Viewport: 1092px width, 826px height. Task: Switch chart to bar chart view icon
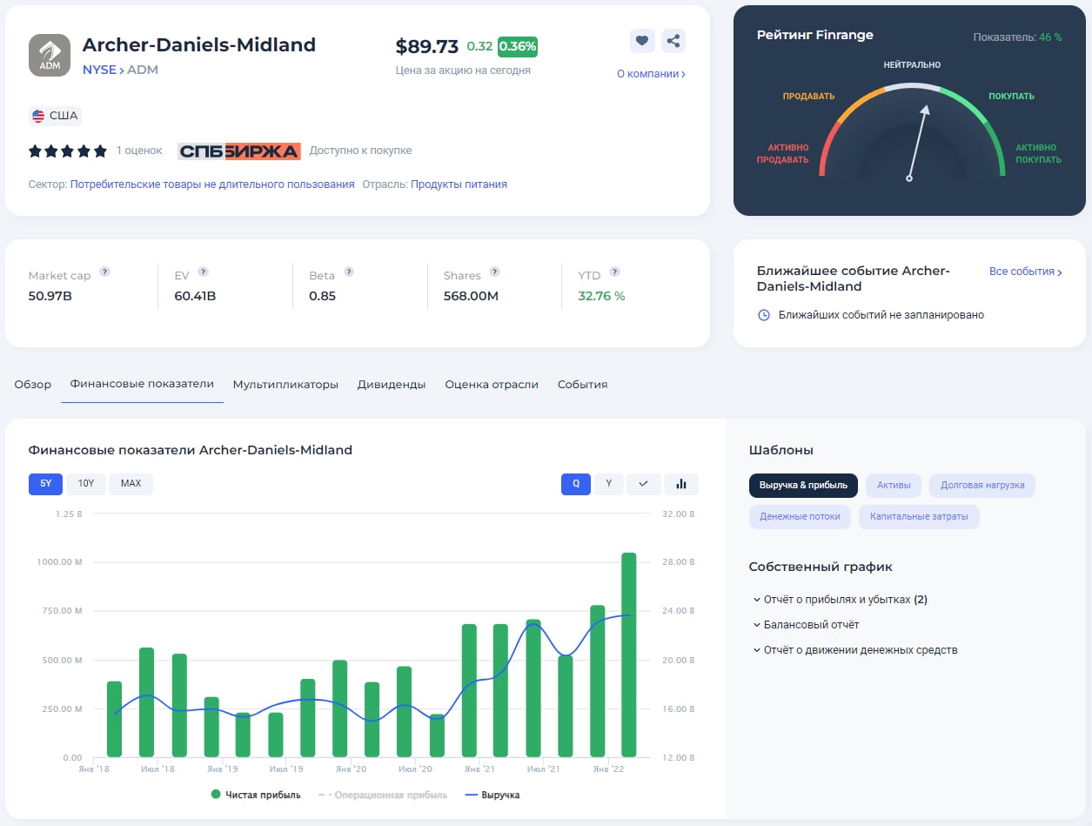tap(681, 483)
